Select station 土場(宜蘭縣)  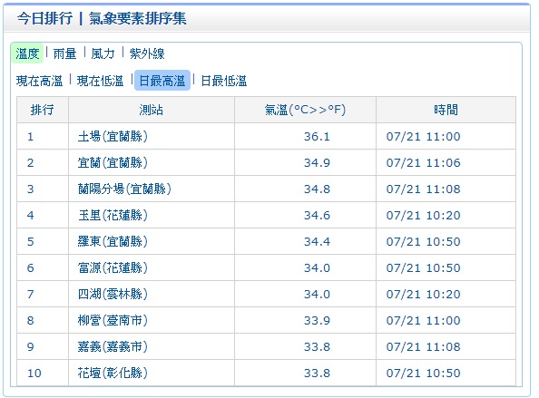(113, 136)
